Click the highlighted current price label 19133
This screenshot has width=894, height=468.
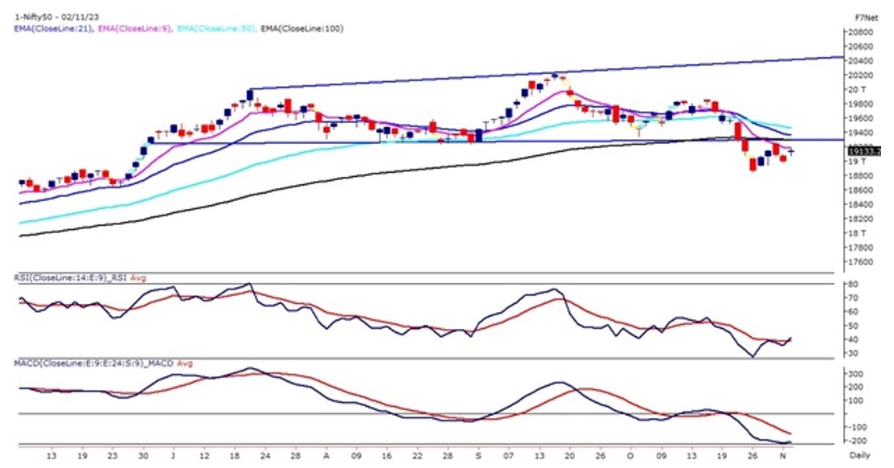[x=865, y=151]
